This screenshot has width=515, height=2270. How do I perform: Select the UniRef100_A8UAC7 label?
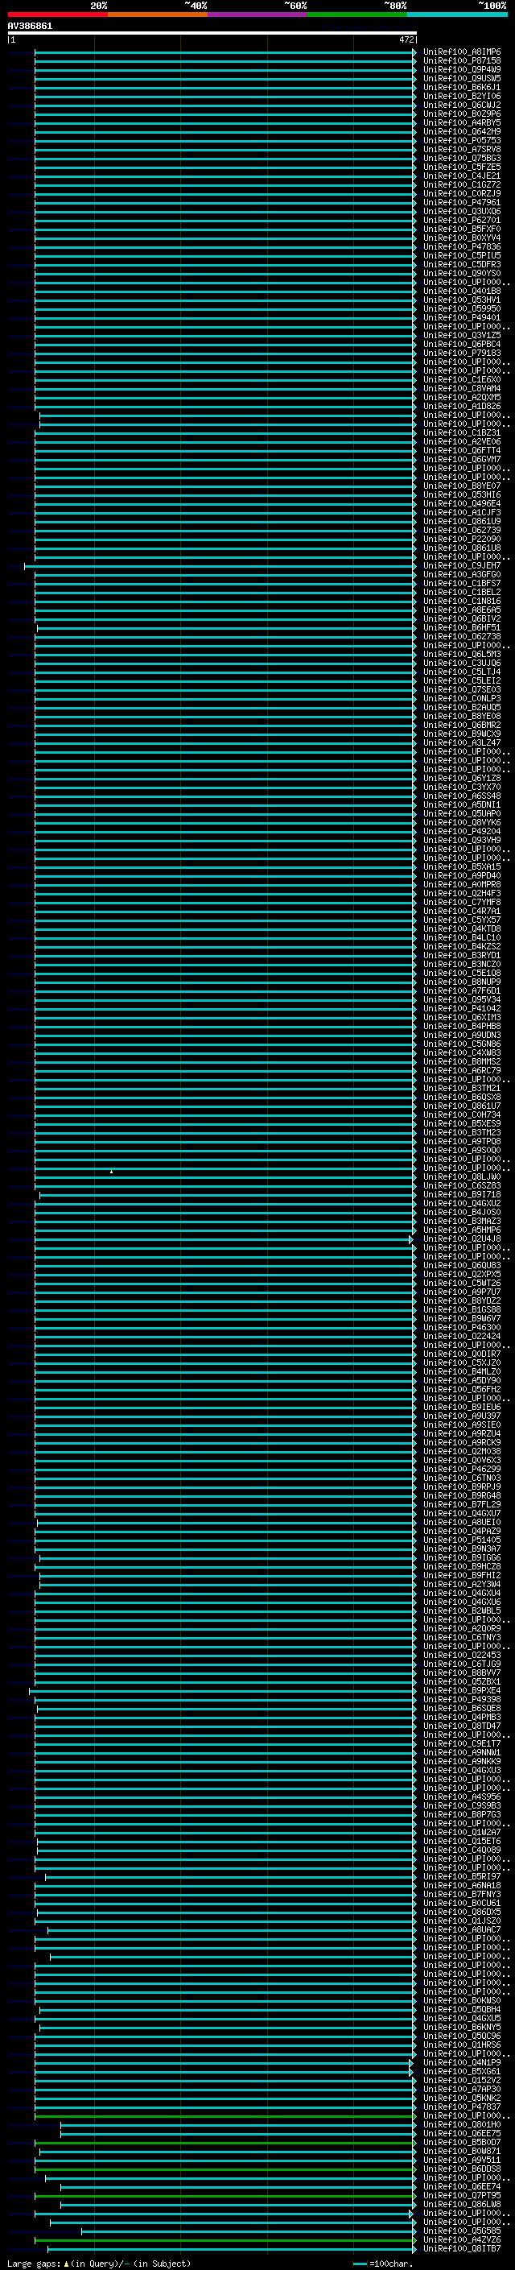click(x=462, y=1930)
